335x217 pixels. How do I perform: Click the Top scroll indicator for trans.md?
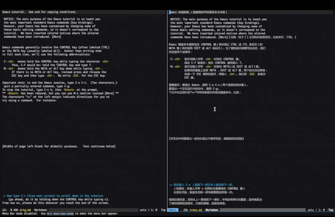pos(331,210)
